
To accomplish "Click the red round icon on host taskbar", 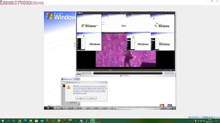I will coord(98,121).
